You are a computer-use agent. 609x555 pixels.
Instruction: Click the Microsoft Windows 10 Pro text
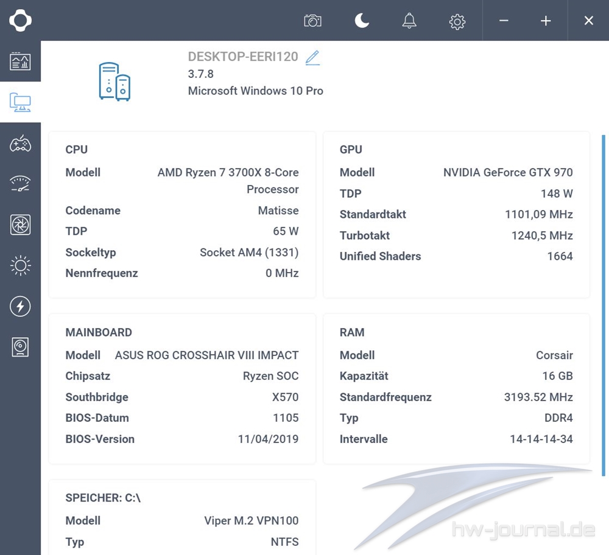[x=256, y=91]
